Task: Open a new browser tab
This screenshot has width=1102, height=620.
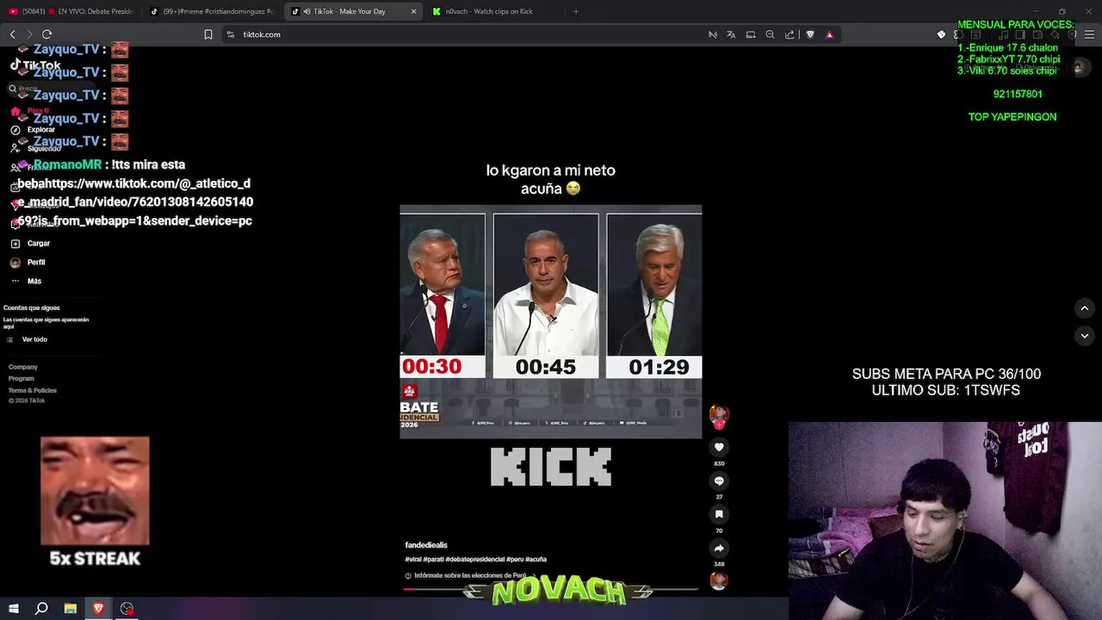Action: (x=576, y=11)
